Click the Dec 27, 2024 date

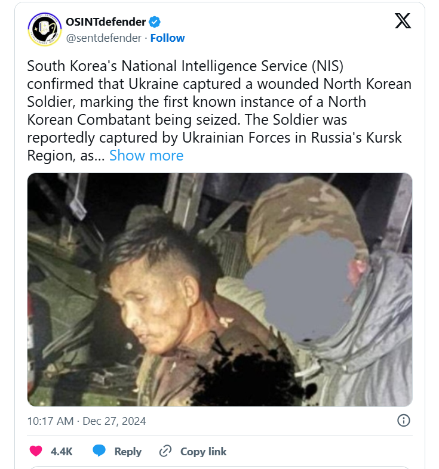click(113, 421)
